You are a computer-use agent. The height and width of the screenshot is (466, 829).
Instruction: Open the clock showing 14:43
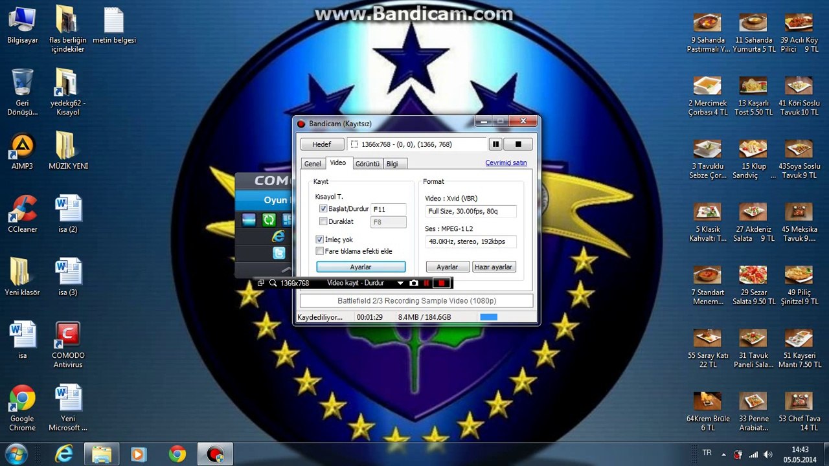pos(800,454)
